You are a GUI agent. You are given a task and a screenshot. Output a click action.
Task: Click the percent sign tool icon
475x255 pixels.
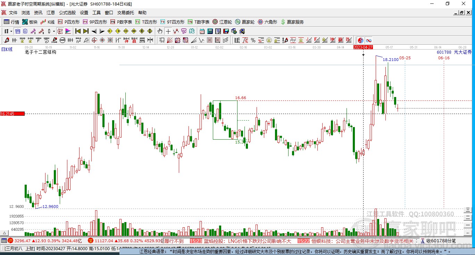coord(253,40)
